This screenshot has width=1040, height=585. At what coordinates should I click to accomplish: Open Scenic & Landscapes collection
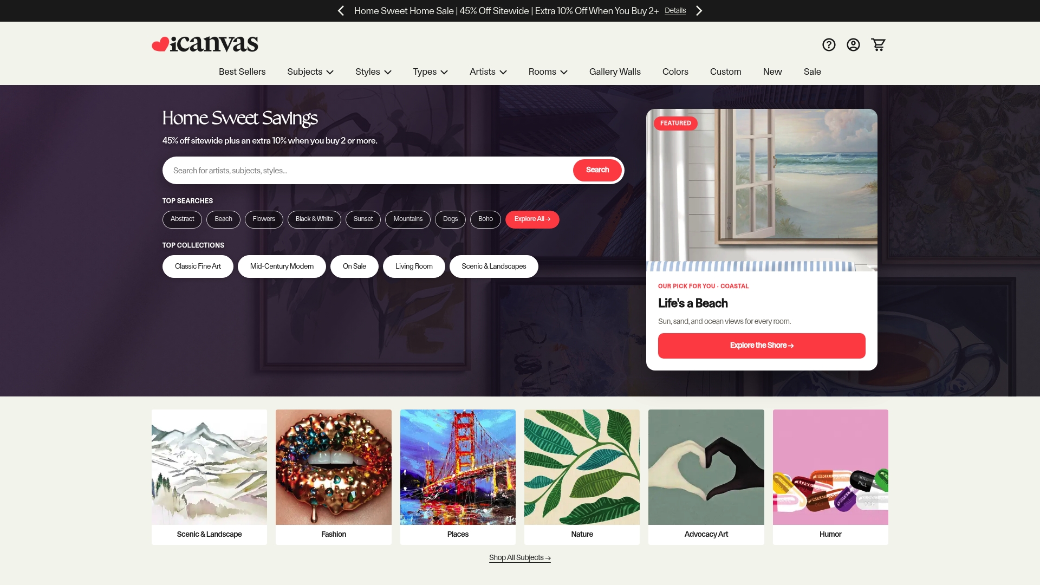pos(493,266)
